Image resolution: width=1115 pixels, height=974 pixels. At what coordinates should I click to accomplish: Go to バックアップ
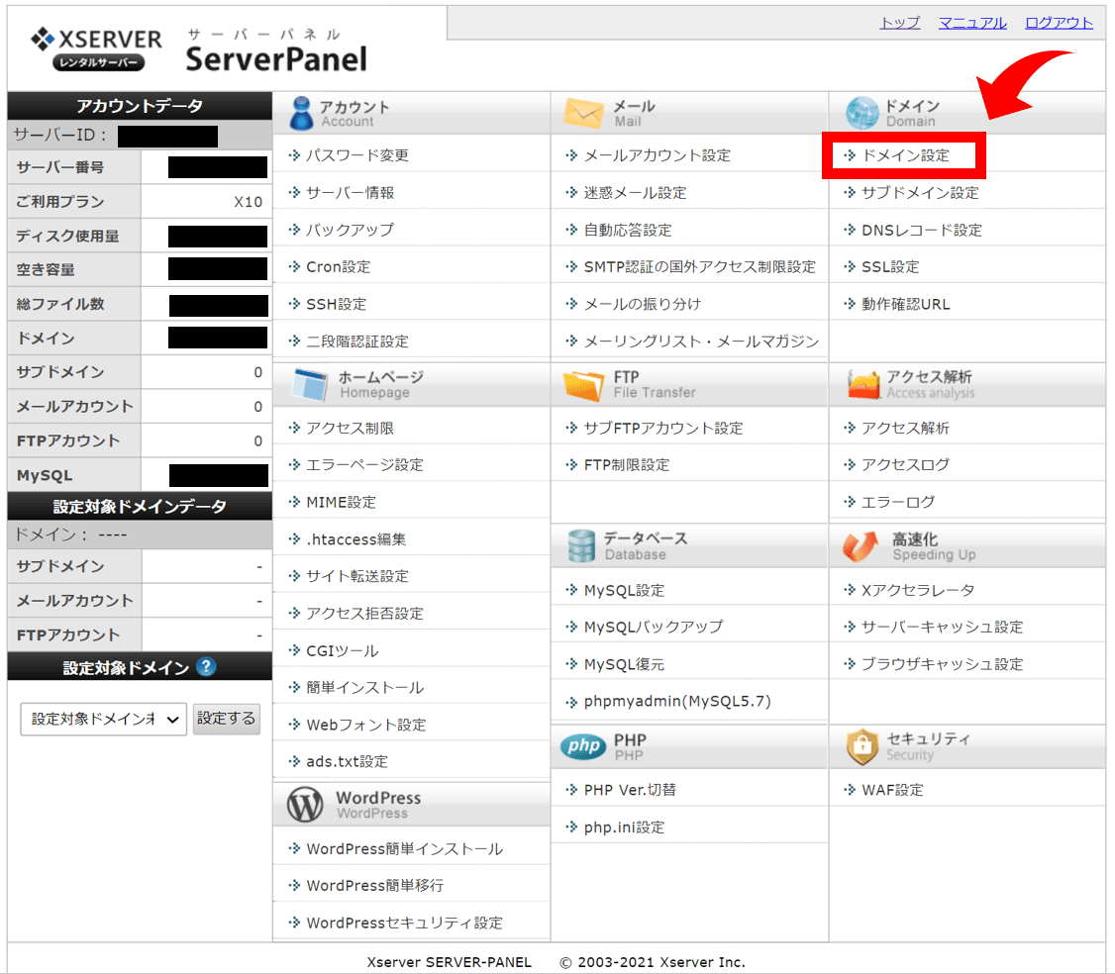point(350,230)
